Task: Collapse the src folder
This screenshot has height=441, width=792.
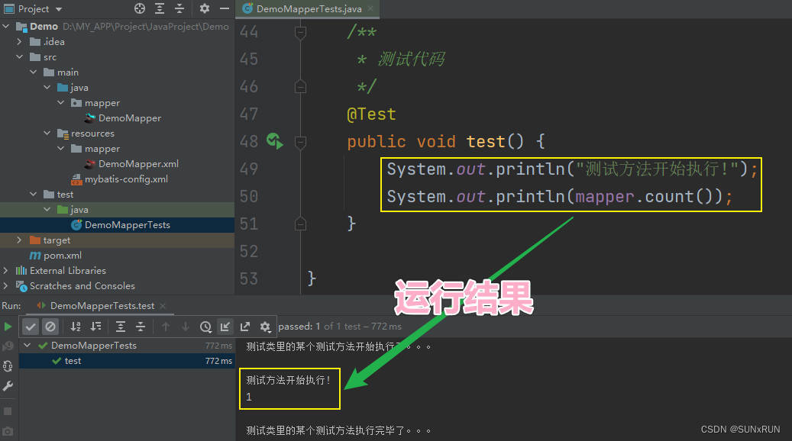Action: pyautogui.click(x=20, y=56)
